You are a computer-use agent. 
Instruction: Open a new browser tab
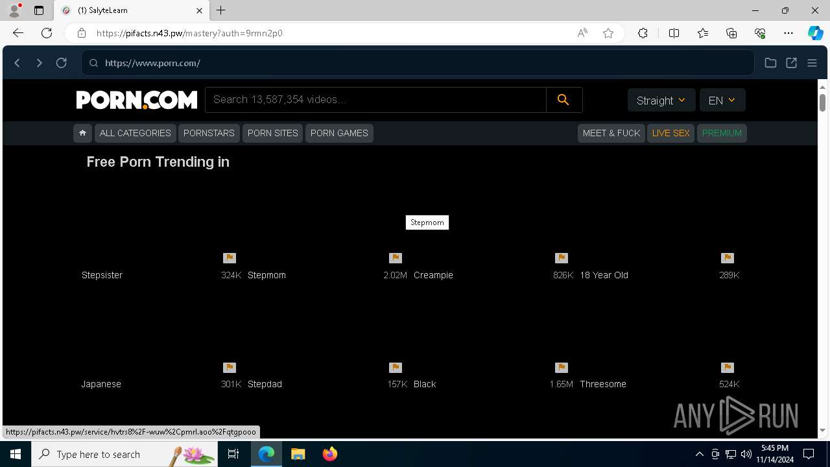[221, 10]
